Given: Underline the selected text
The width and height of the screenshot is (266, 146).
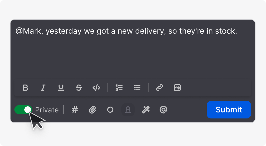Looking at the screenshot, I should [61, 88].
